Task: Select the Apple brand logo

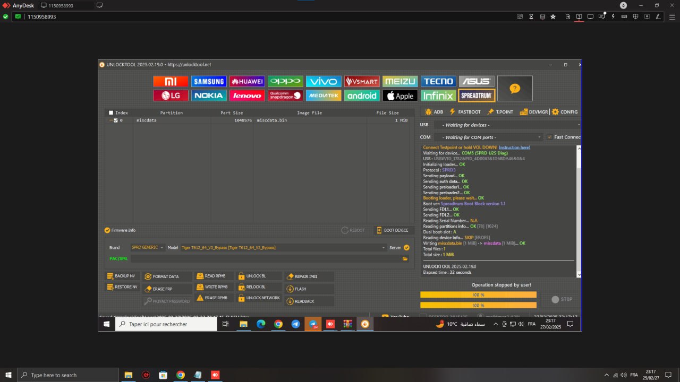Action: (x=400, y=95)
